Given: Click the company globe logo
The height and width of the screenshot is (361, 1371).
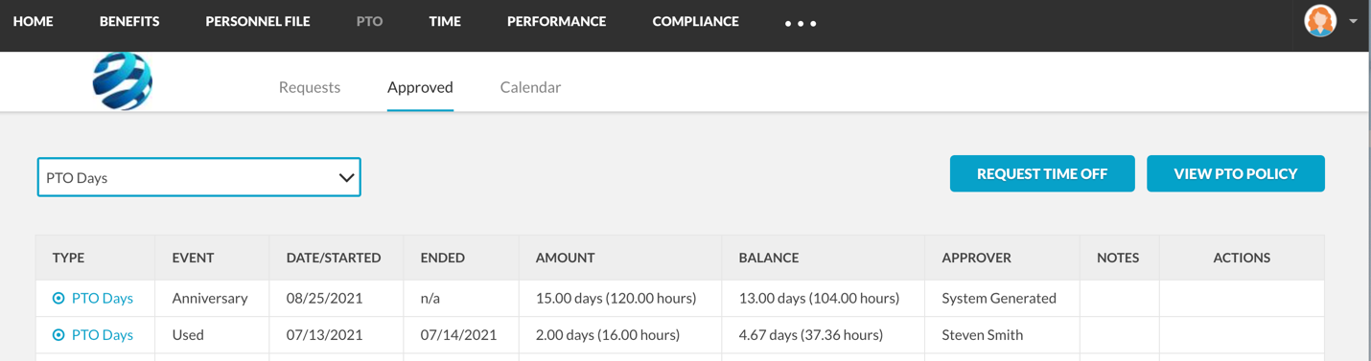Looking at the screenshot, I should click(x=123, y=80).
